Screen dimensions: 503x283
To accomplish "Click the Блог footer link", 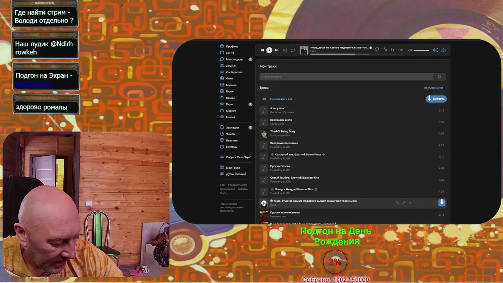I will click(222, 185).
